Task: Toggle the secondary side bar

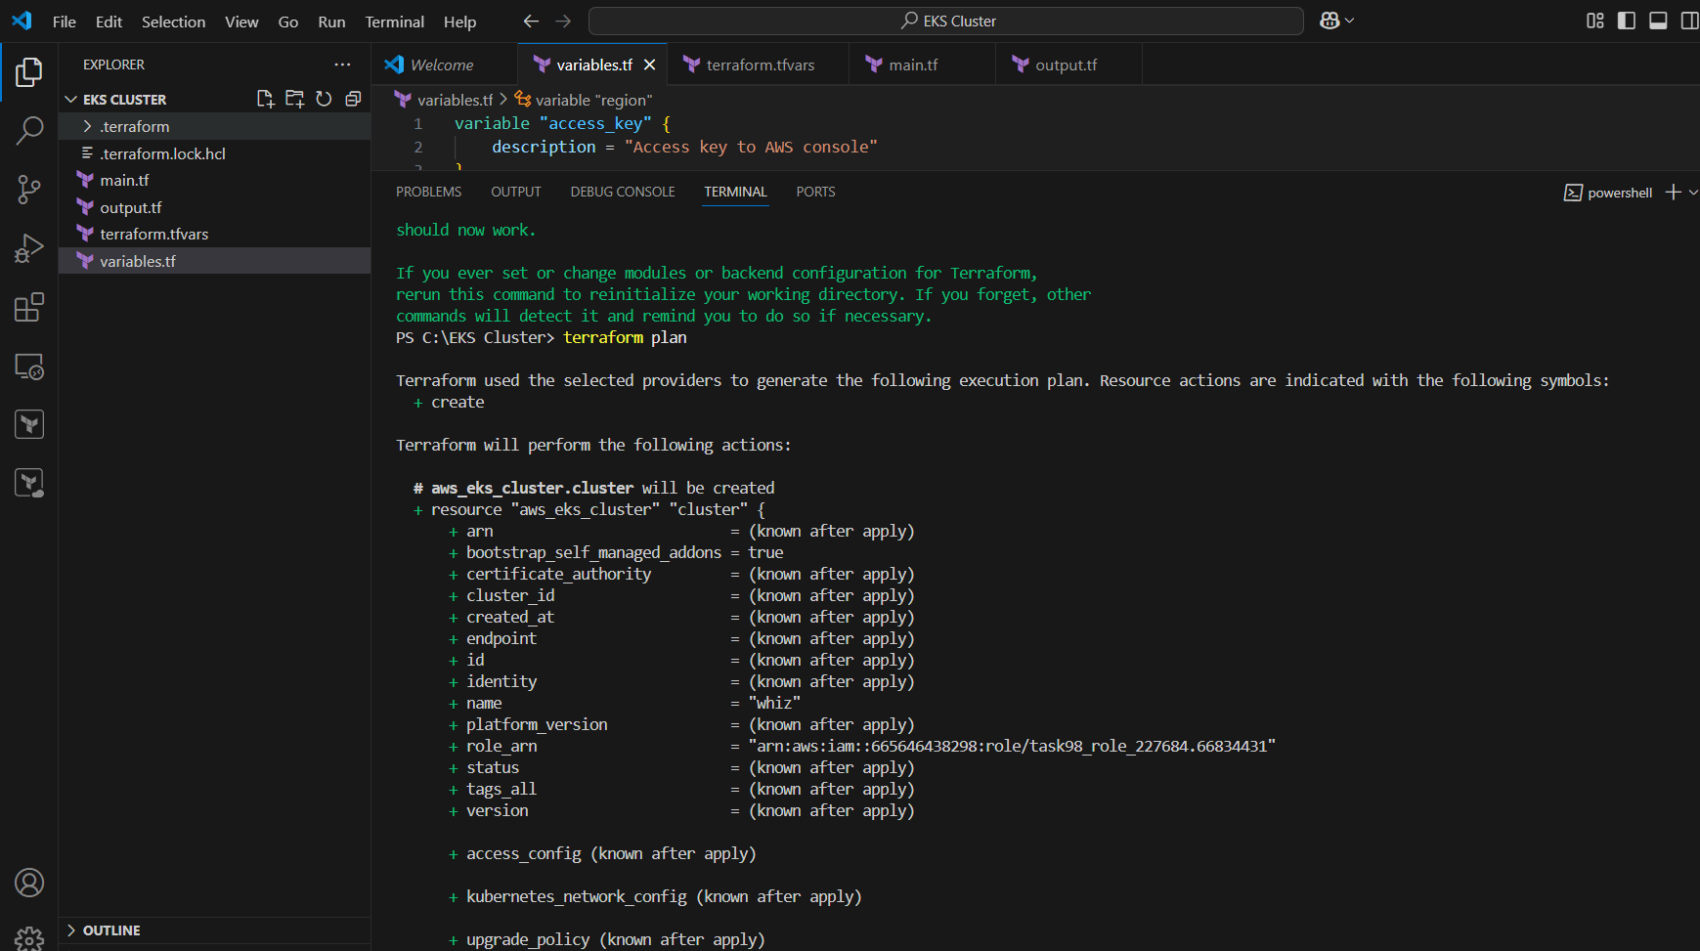Action: pos(1689,21)
